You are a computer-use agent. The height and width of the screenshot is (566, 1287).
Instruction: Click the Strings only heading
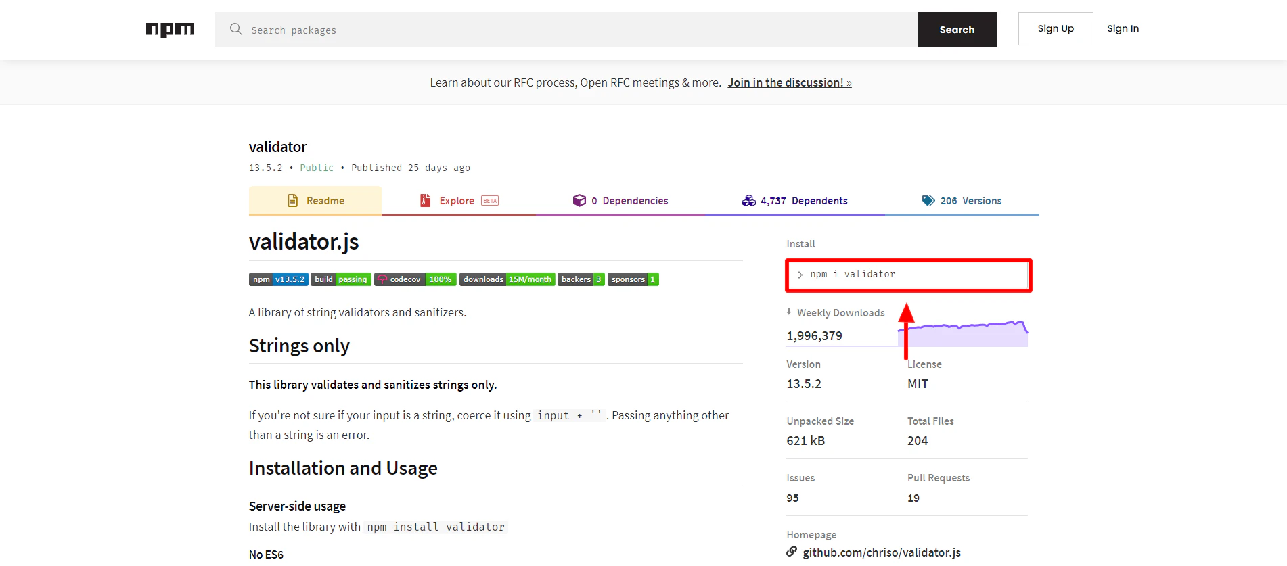click(299, 346)
